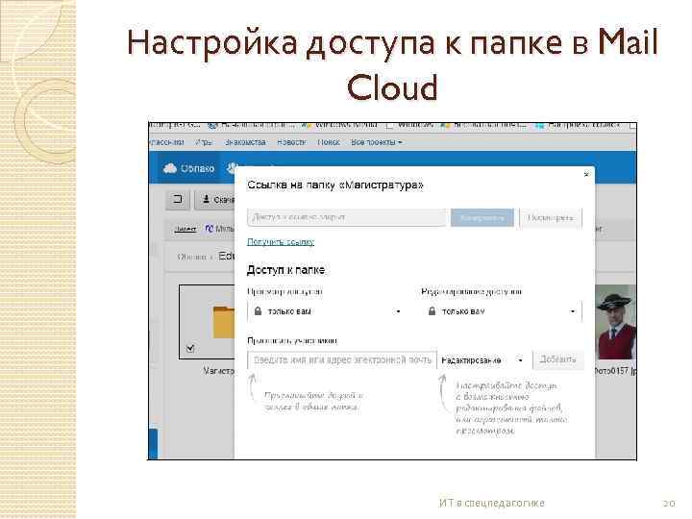Screen dimensions: 692x519
Task: Click the Директ ad label
Action: click(x=185, y=229)
